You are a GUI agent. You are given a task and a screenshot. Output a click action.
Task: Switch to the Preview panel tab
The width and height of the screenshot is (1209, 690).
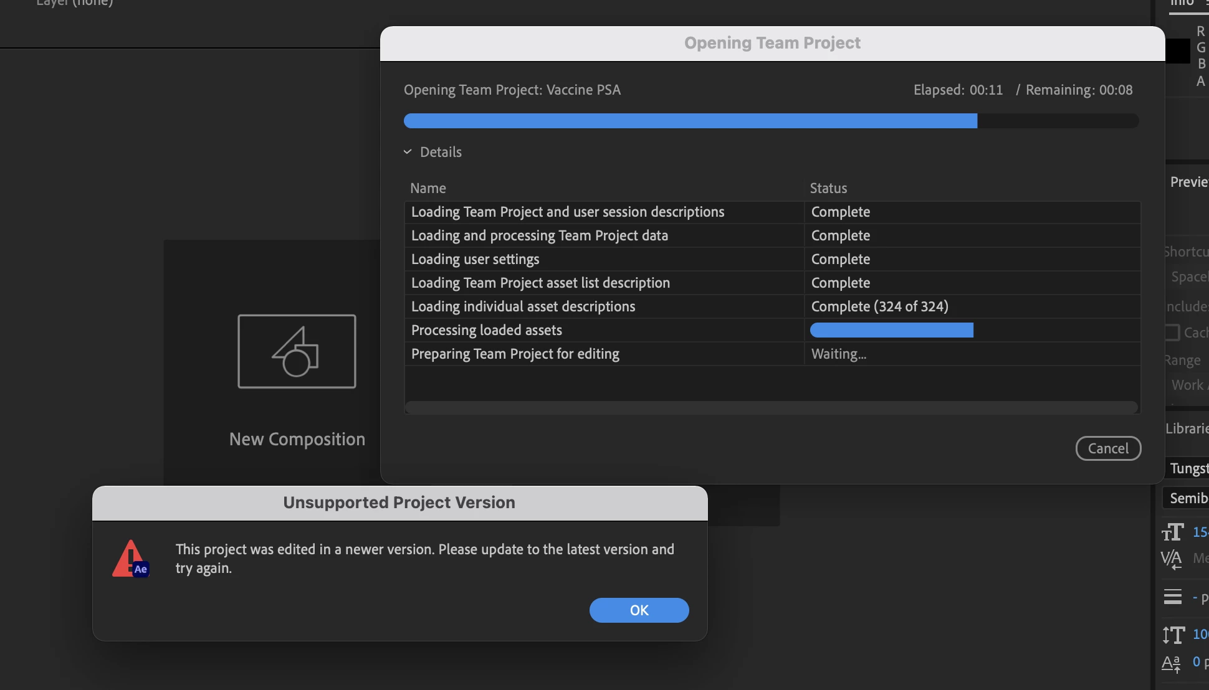pos(1188,182)
